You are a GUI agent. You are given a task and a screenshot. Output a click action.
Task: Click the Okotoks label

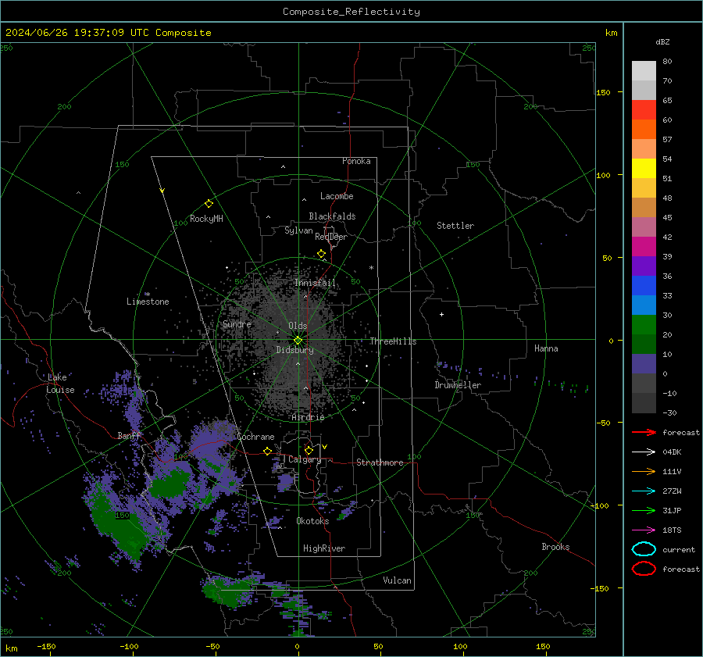[x=312, y=521]
